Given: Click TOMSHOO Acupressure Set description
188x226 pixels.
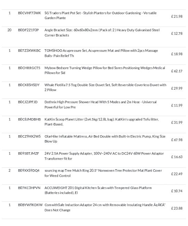Looking at the screenshot, I should (101, 53).
